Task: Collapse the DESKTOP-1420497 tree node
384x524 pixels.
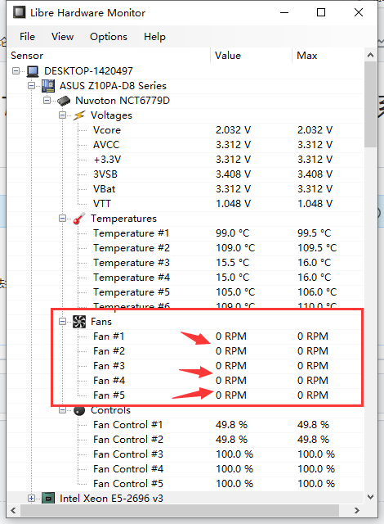Action: point(16,71)
